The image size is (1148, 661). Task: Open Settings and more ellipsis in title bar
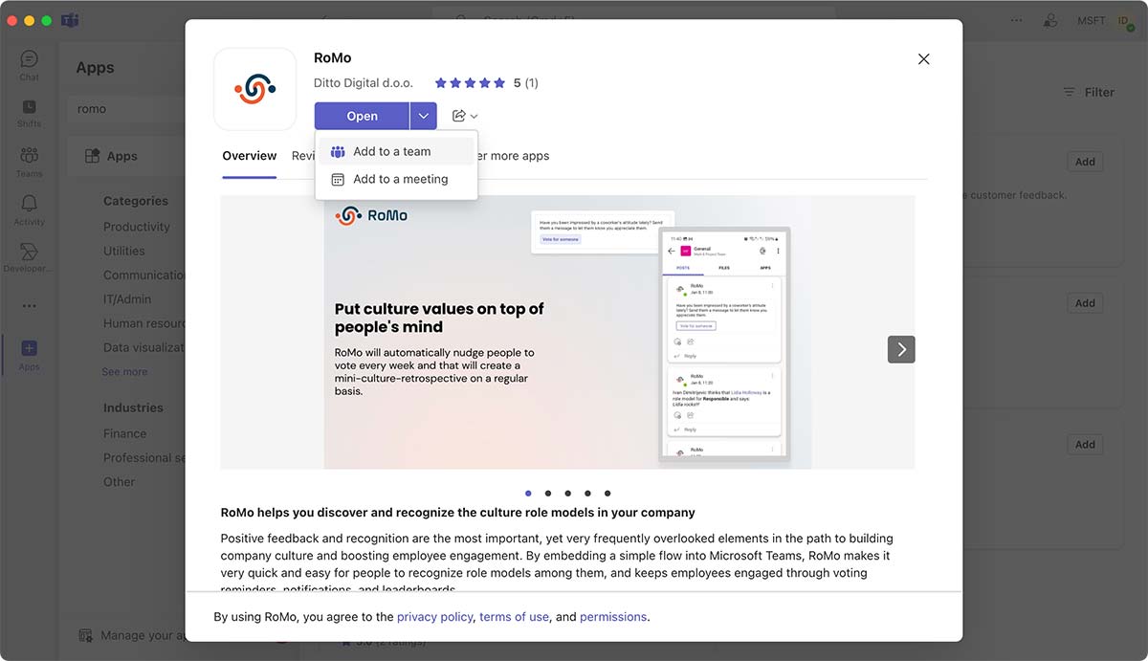(1016, 20)
